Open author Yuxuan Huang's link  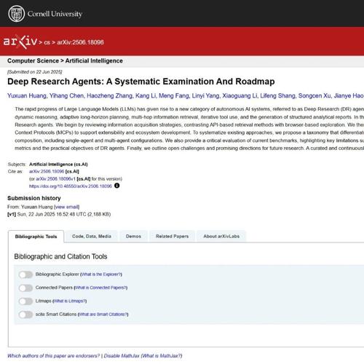27,95
